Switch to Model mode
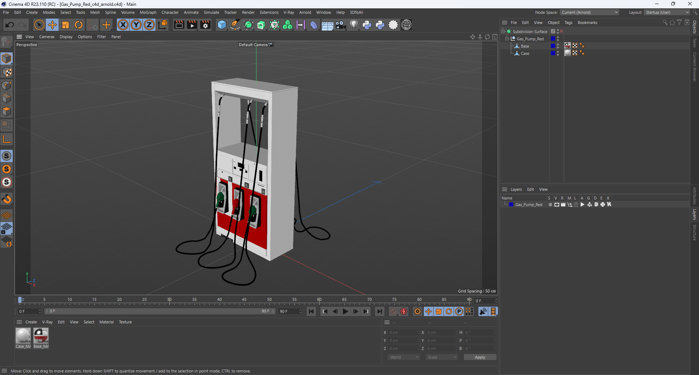This screenshot has height=375, width=699. click(7, 59)
